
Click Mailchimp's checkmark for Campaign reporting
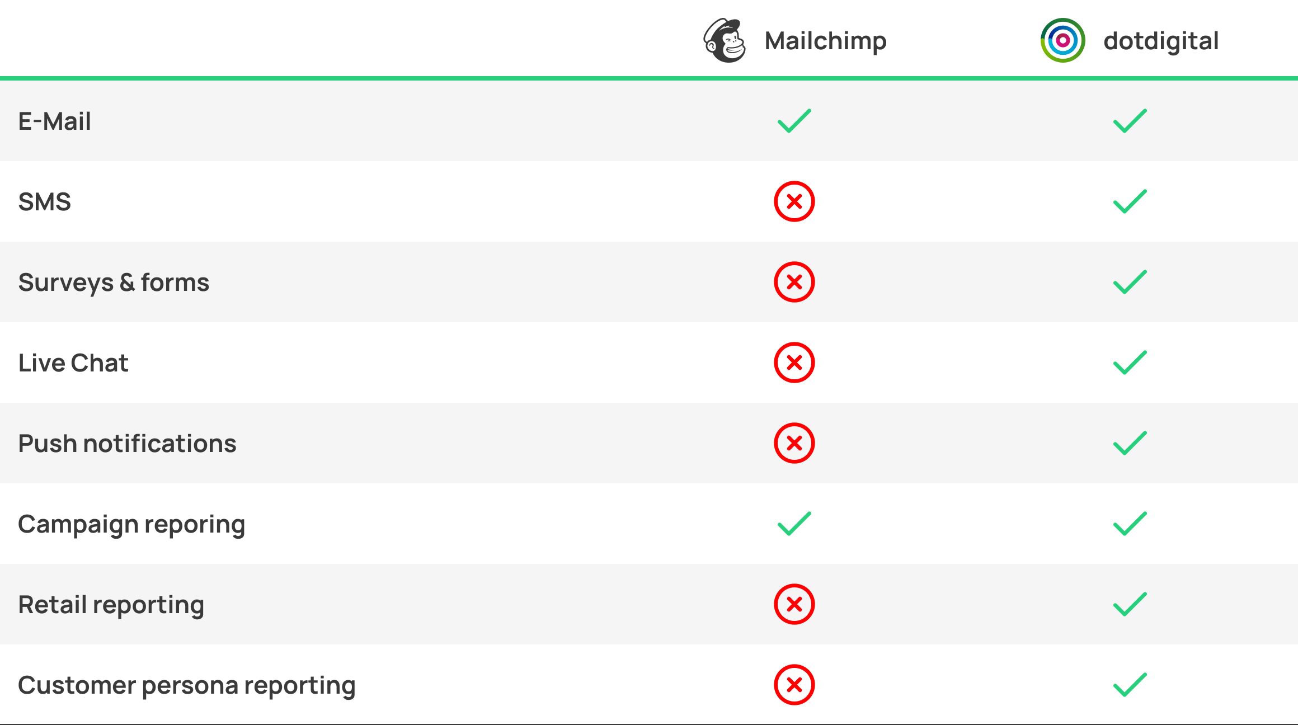pyautogui.click(x=794, y=524)
